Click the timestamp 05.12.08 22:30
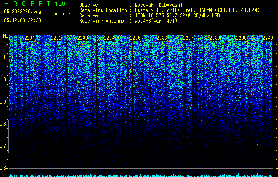 [x=23, y=20]
